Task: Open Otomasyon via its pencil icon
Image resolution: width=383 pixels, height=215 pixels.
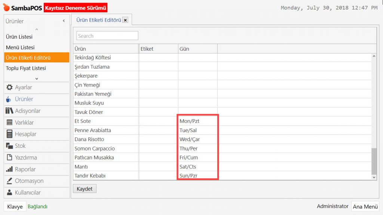Action: (x=9, y=181)
